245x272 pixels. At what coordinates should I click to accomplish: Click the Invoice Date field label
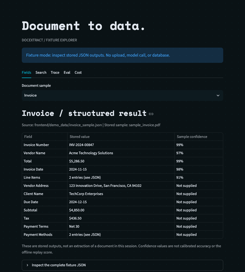tap(33, 169)
